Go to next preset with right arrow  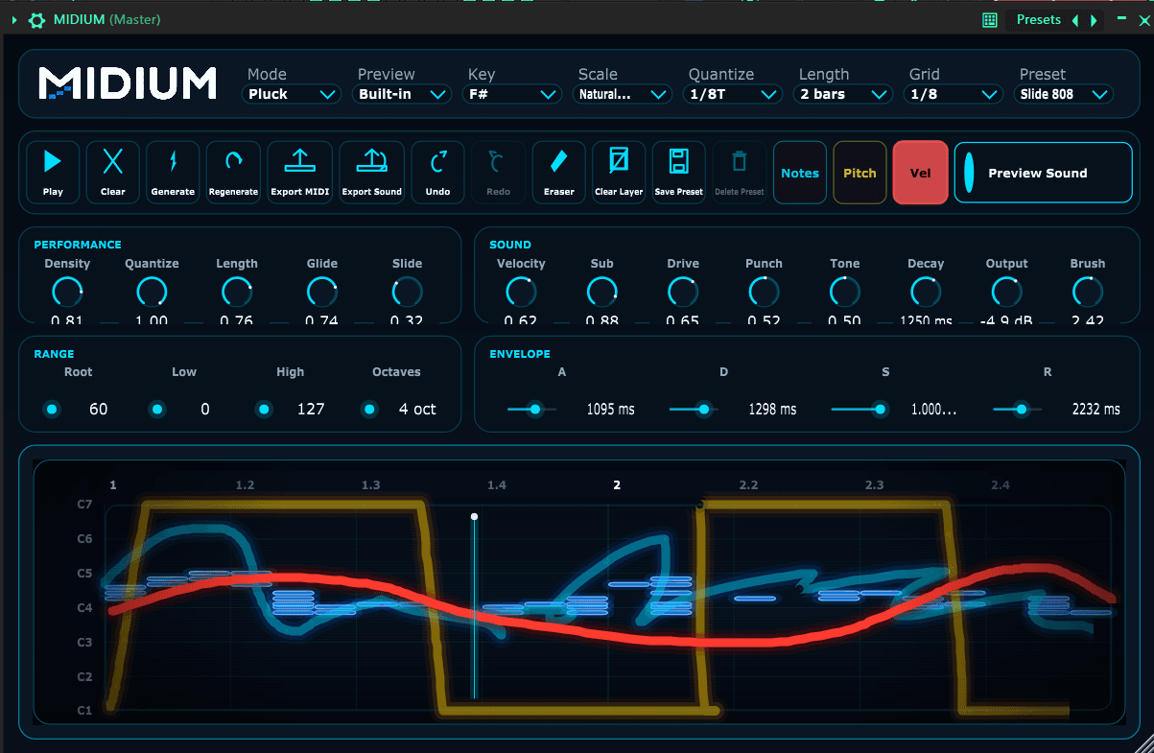[1094, 19]
